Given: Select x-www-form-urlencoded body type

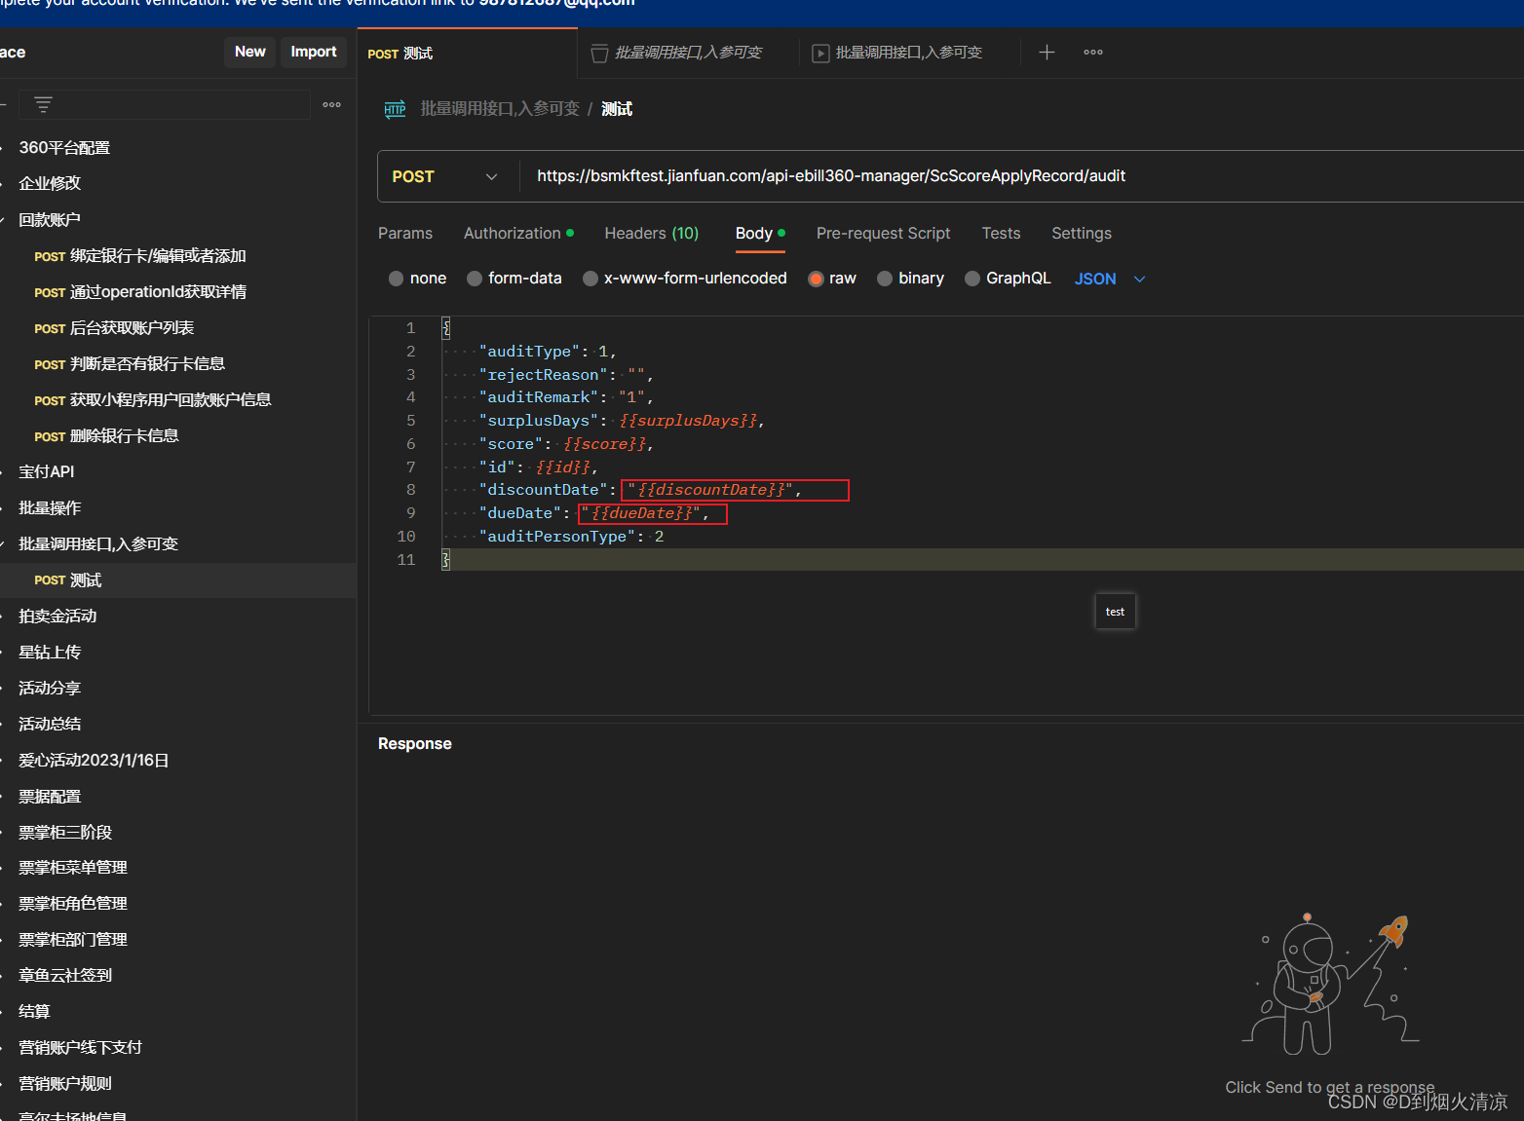Looking at the screenshot, I should pos(590,279).
